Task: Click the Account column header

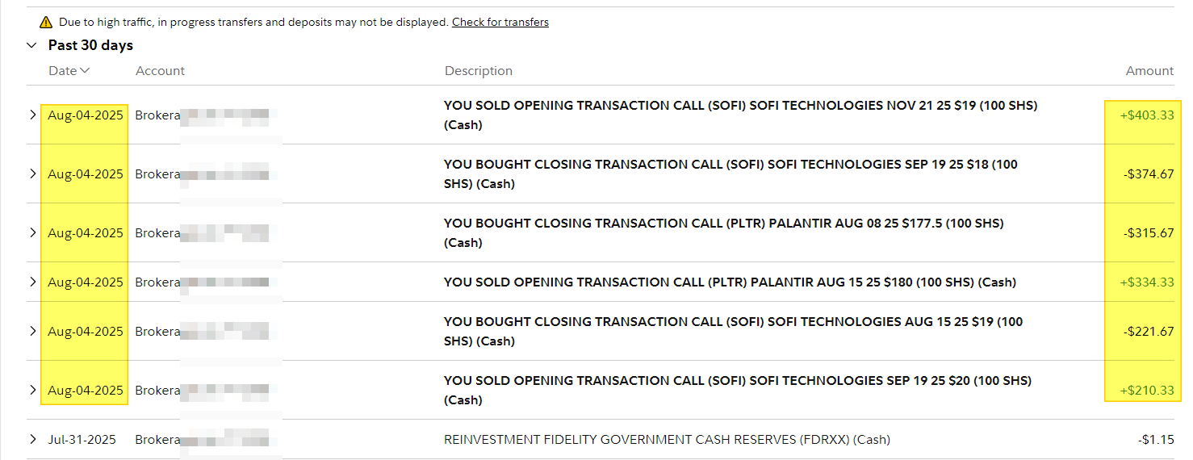Action: [160, 71]
